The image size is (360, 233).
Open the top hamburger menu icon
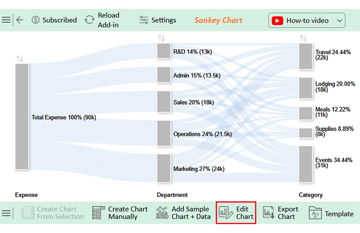tap(6, 20)
